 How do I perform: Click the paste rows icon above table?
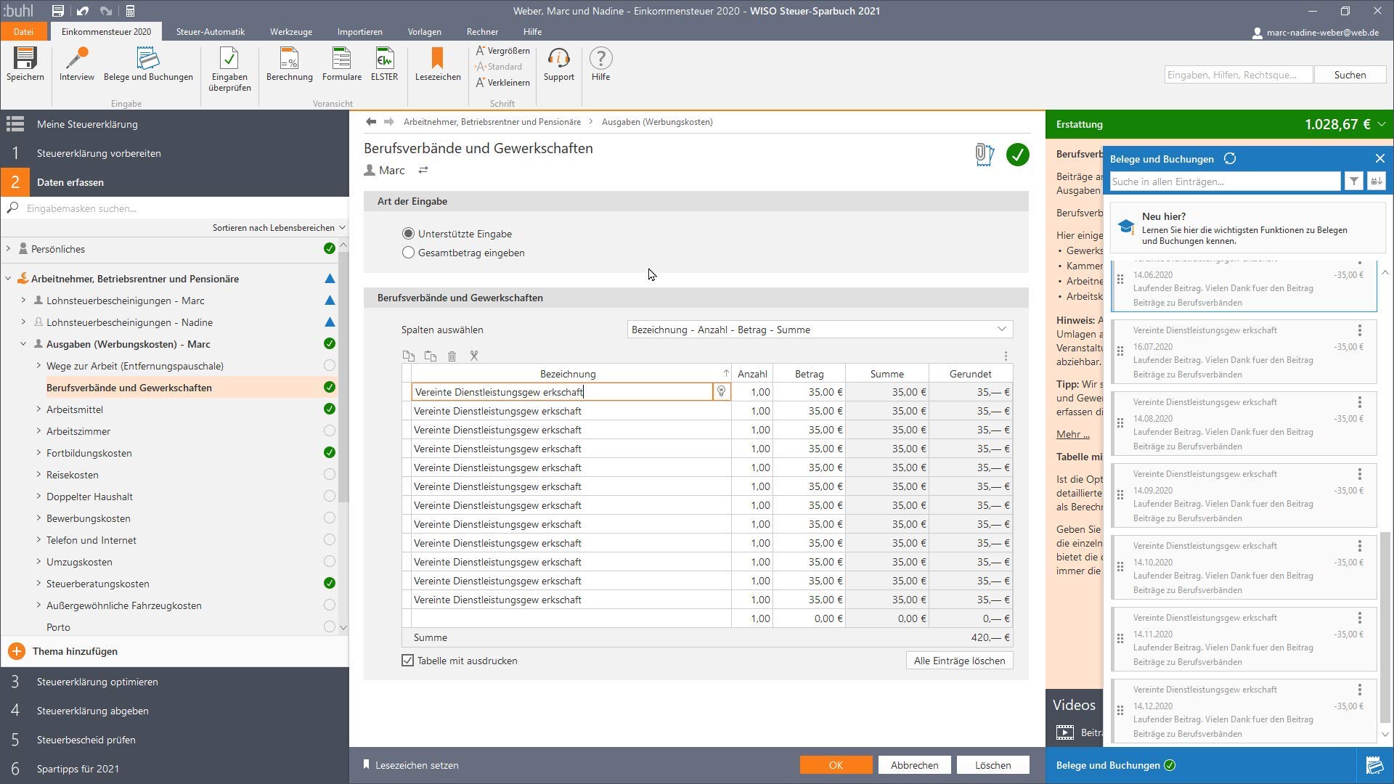click(x=431, y=356)
